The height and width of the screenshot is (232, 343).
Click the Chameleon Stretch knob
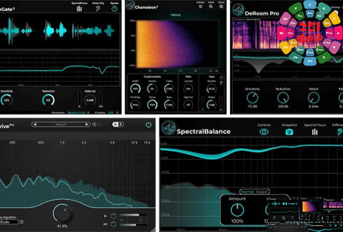tap(152, 89)
